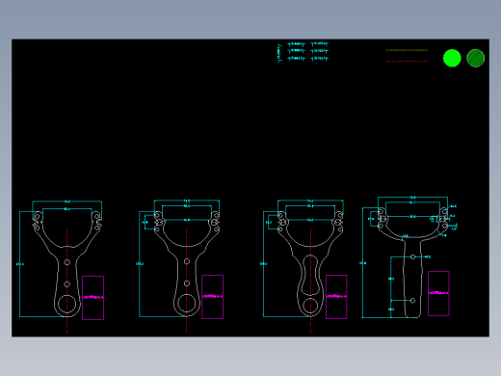The image size is (501, 376).
Task: Click the top width dimension above the third slingshot
Action: pyautogui.click(x=310, y=201)
